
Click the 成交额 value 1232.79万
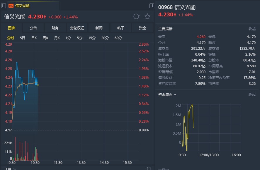tap(247, 49)
